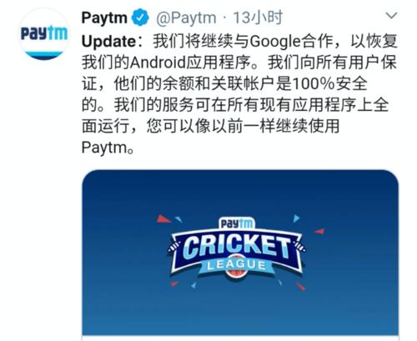Click the red confetti triangle left of the logo
Screen dimensions: 417x341
pyautogui.click(x=163, y=219)
